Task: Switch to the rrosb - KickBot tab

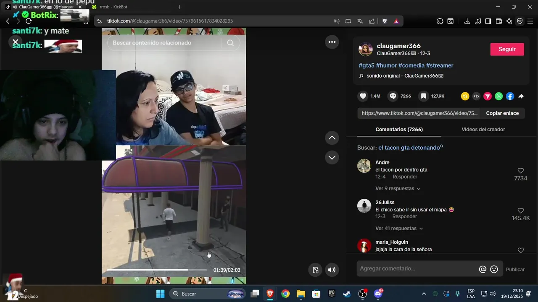Action: point(113,7)
